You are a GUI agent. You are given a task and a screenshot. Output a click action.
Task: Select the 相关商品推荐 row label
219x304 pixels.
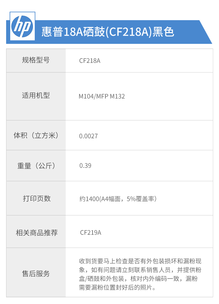(x=37, y=233)
